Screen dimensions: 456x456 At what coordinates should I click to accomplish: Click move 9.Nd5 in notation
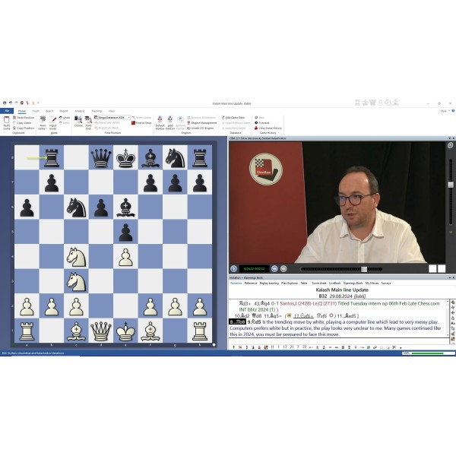pos(254,322)
